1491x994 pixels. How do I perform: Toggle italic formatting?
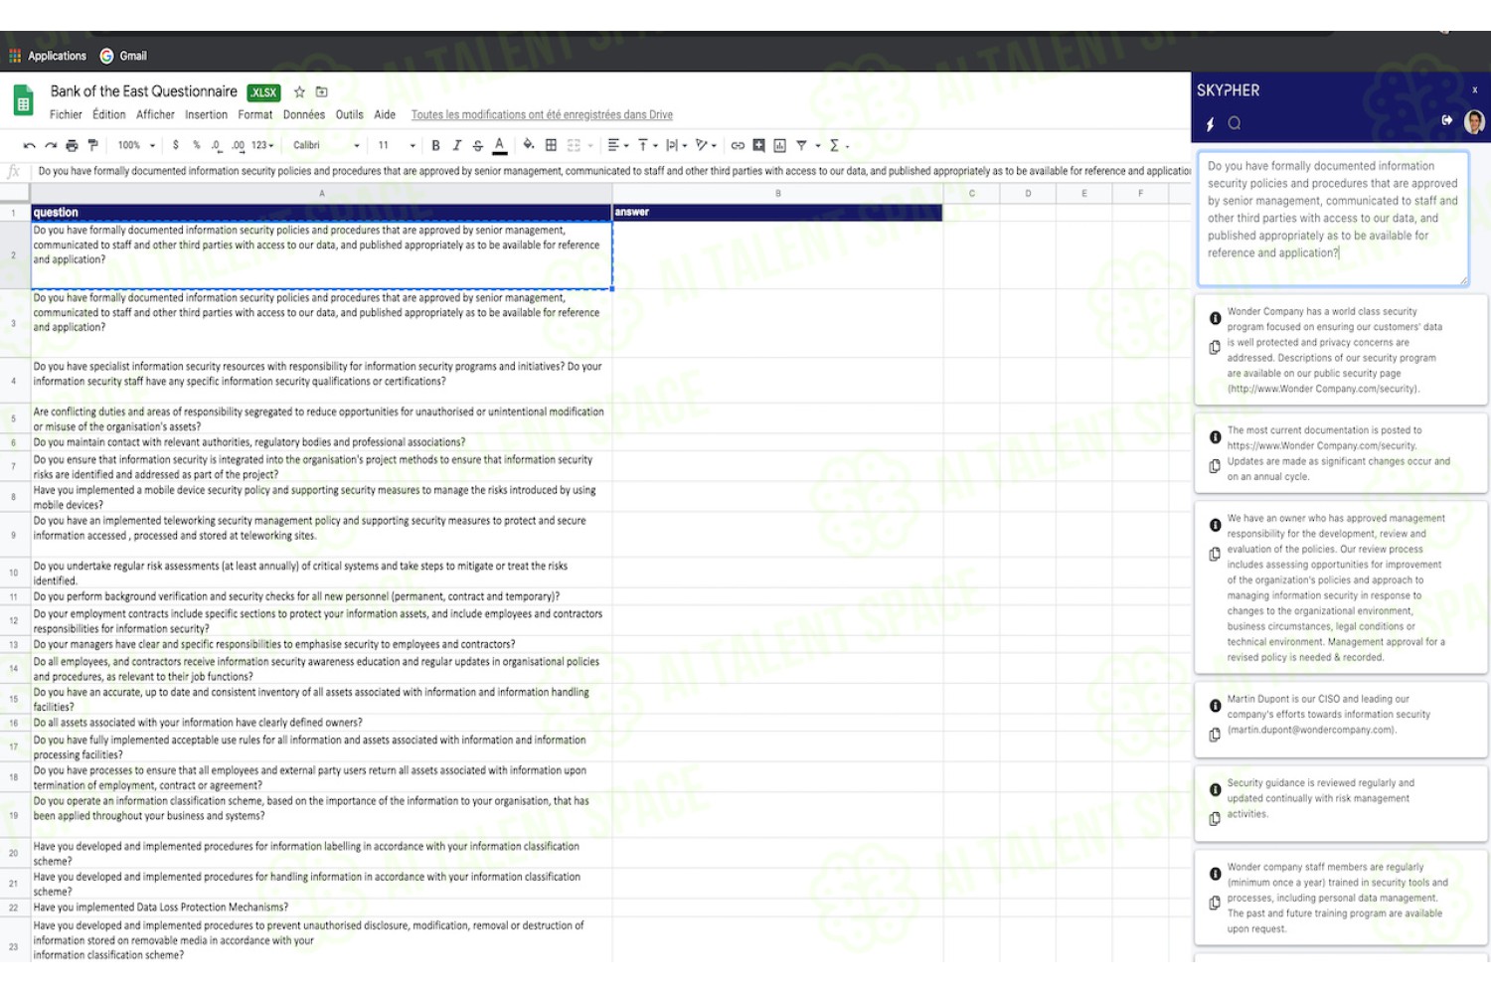pyautogui.click(x=457, y=145)
